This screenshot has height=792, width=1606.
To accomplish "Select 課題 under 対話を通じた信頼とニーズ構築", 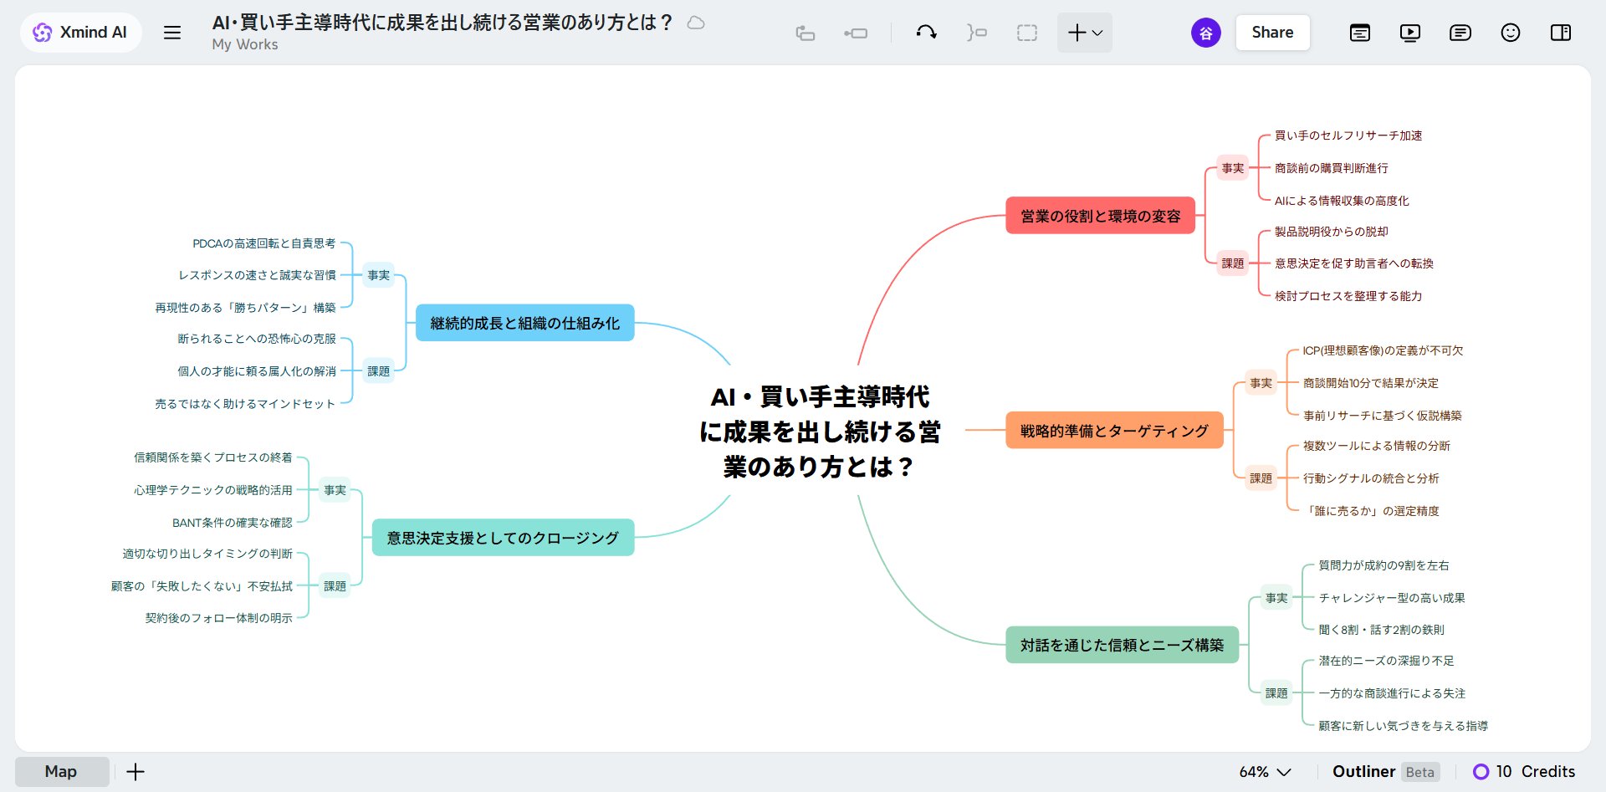I will tap(1276, 693).
